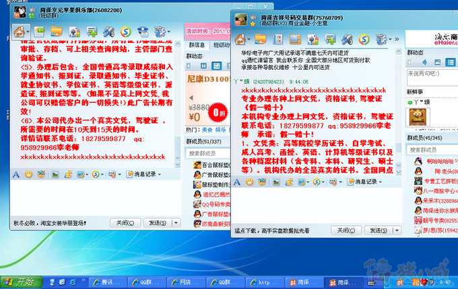Click 猛点下载 高手实盘数据 ad link
This screenshot has width=458, height=289.
272,231
